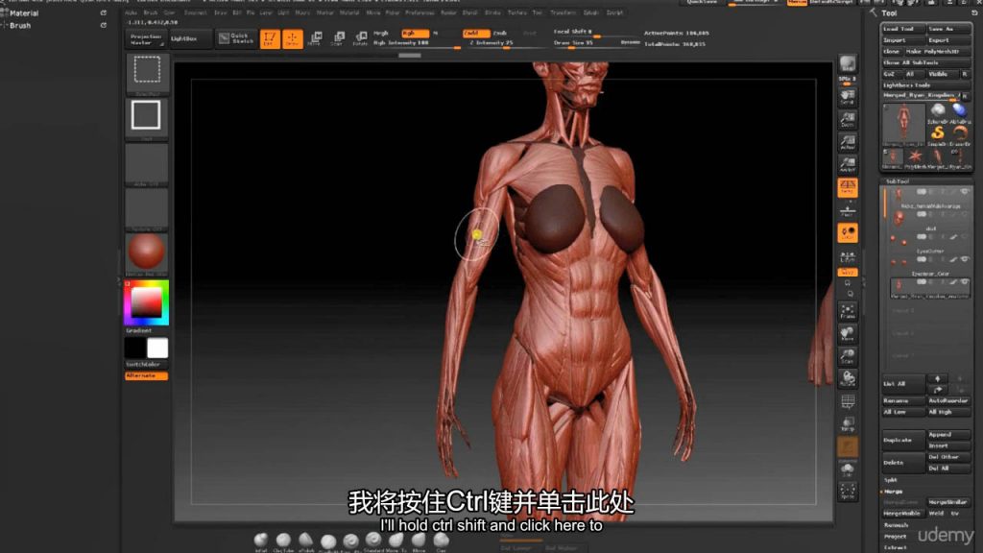This screenshot has width=983, height=553.
Task: Click the Scale view icon in right shelf
Action: click(848, 356)
